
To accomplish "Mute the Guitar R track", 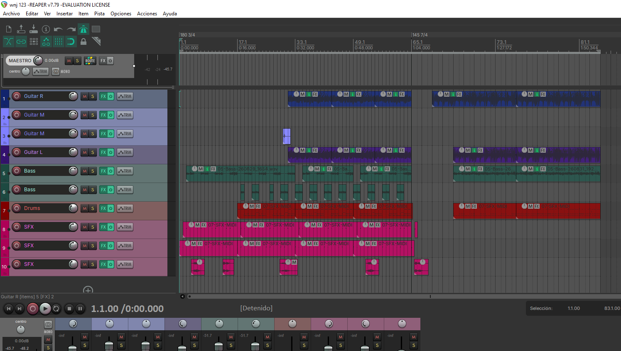I will [85, 96].
